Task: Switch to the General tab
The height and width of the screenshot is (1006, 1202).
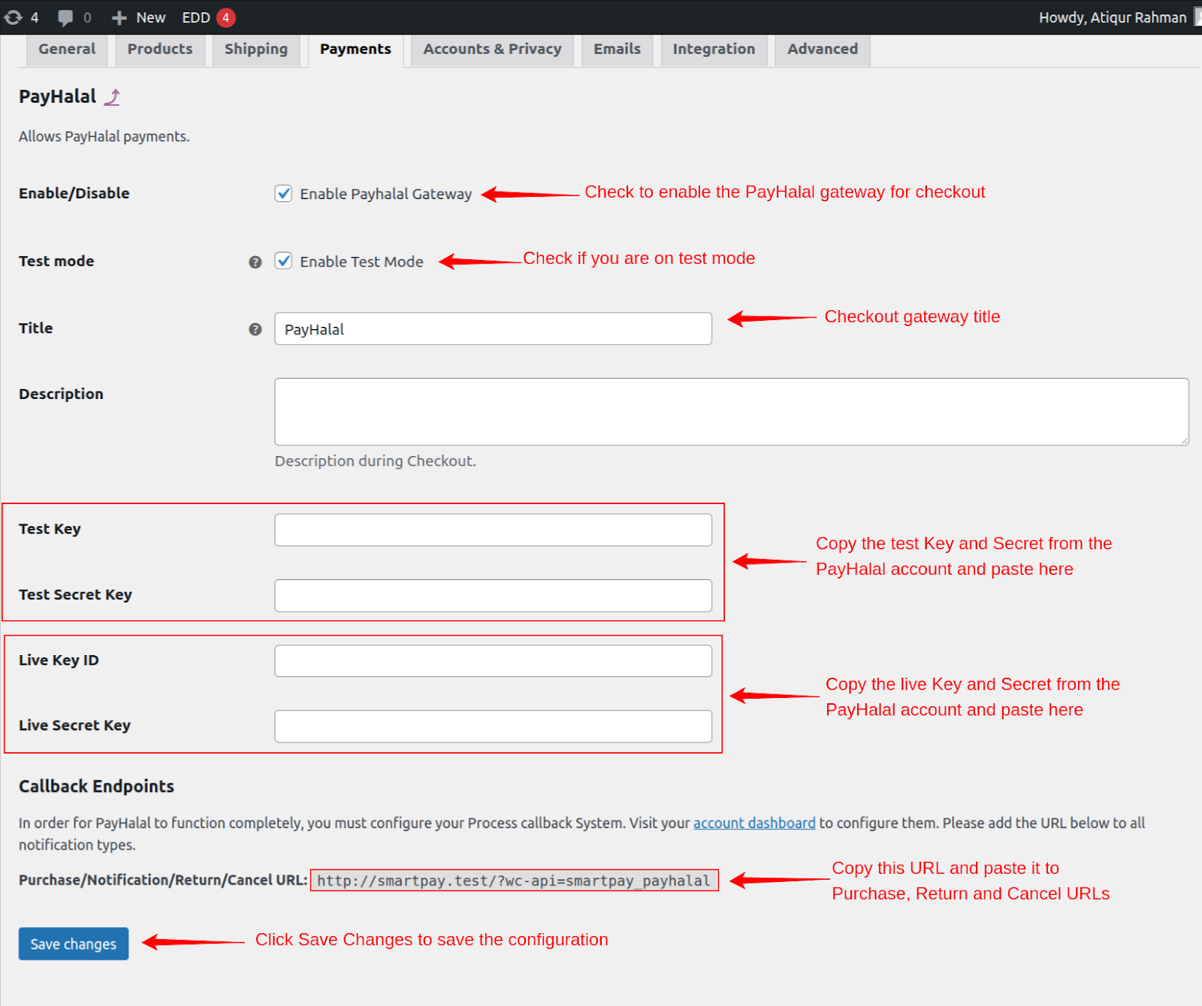Action: coord(67,50)
